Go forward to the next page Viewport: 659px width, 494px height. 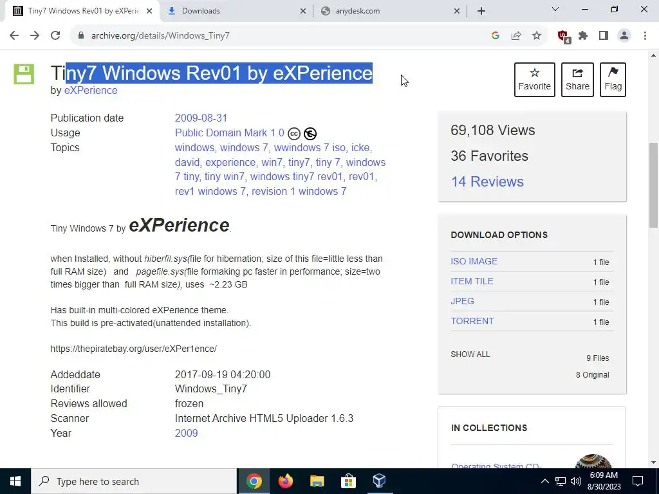click(x=35, y=36)
